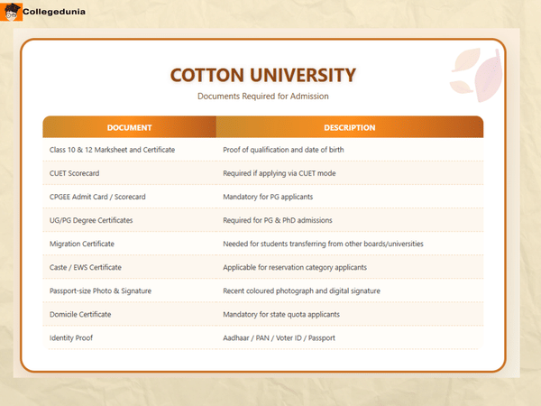
Task: Select the COTTON UNIVERSITY heading
Action: (263, 75)
